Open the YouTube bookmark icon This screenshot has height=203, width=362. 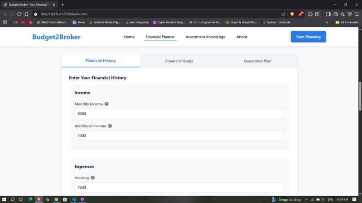pyautogui.click(x=23, y=22)
